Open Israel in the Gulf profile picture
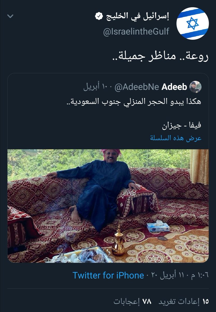The height and width of the screenshot is (312, 216). point(193,23)
